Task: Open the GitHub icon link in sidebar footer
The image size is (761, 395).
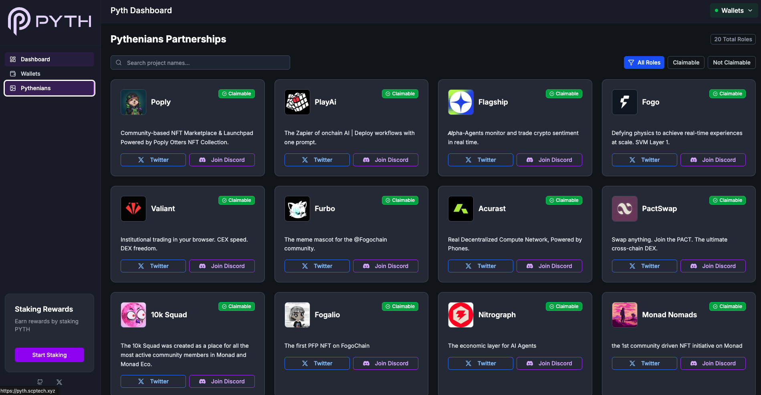Action: (40, 382)
